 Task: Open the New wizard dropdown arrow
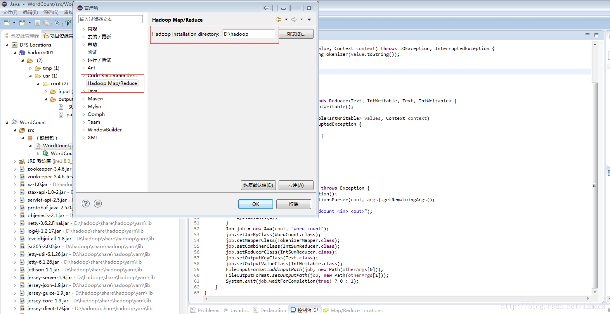tap(29, 23)
